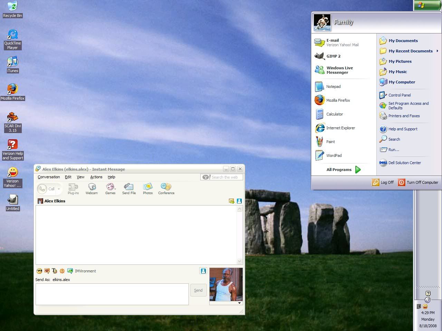Click the Buzz icon in message toolbar
This screenshot has height=331, width=442.
click(62, 271)
